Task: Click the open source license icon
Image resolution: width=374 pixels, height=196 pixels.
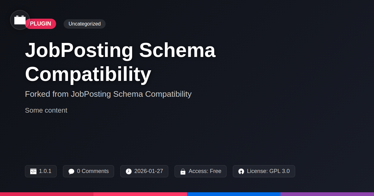Action: 241,171
